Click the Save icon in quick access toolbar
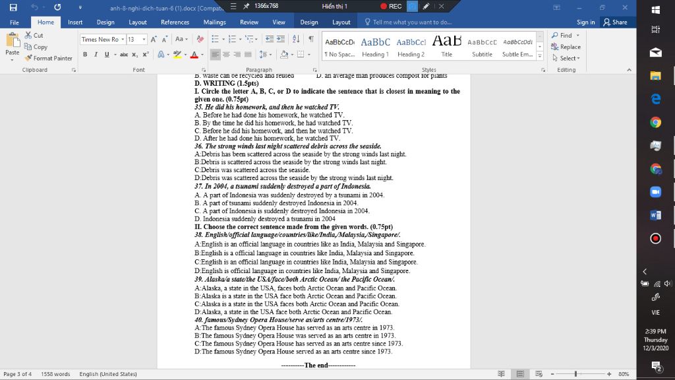 (x=13, y=7)
